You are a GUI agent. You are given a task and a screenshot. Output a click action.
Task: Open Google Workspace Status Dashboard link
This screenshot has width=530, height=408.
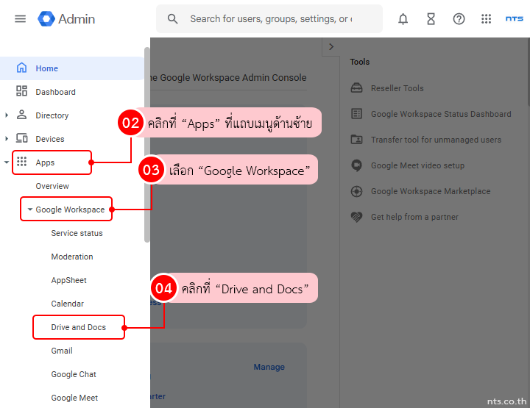[x=440, y=114]
